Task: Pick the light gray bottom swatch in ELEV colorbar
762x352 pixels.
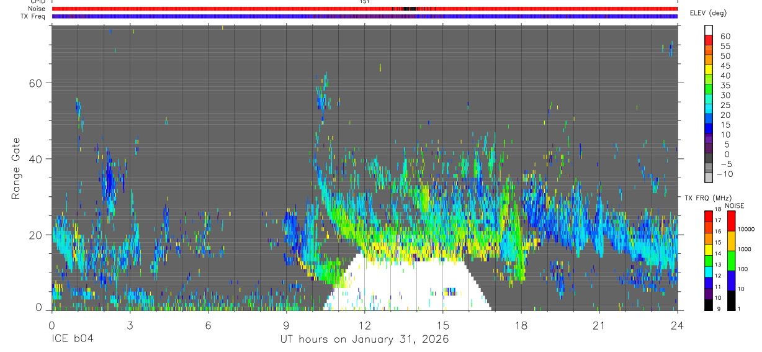Action: 709,177
